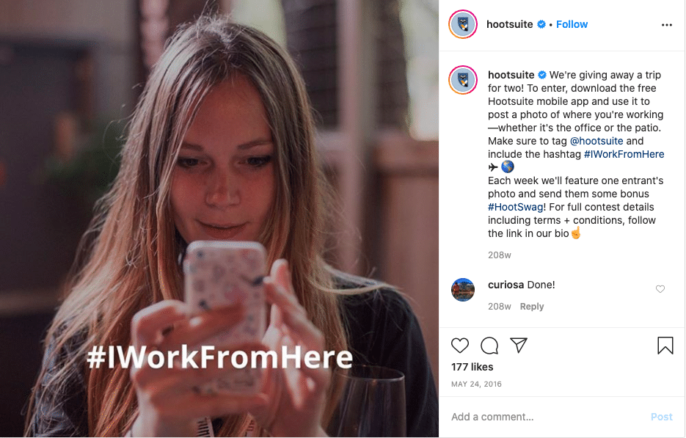This screenshot has height=438, width=686.
Task: Like curiosa's comment with the small heart
Action: click(660, 289)
